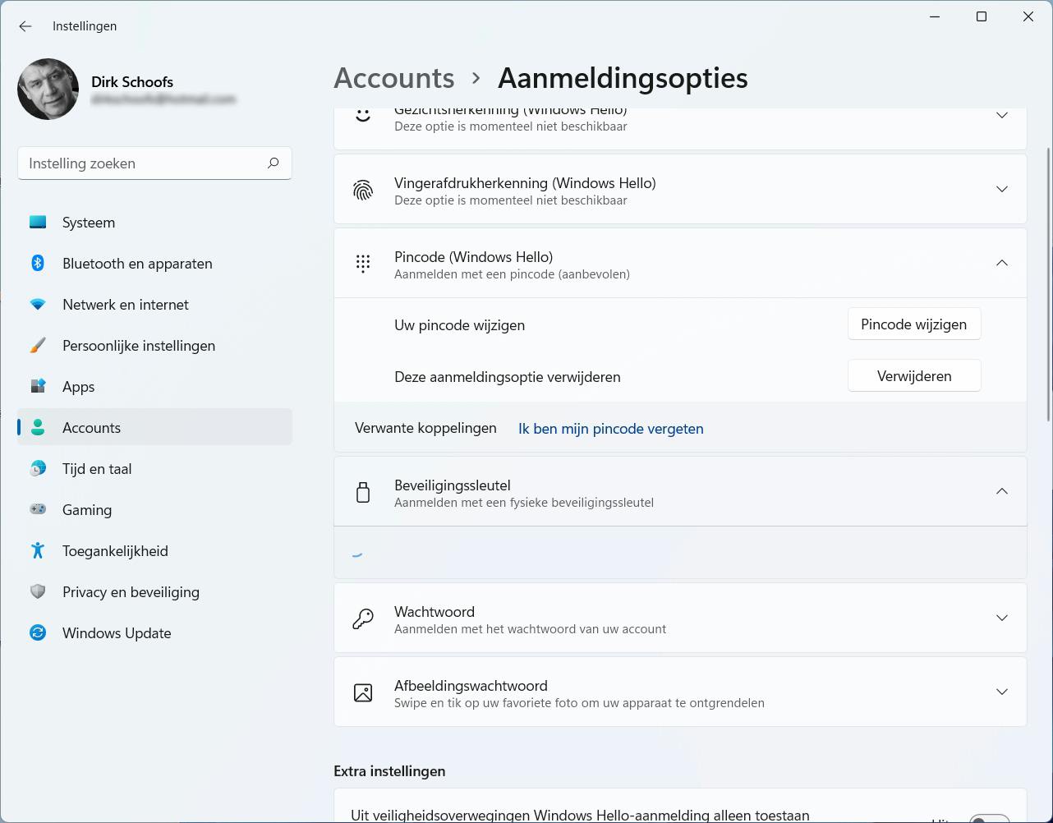This screenshot has height=823, width=1053.
Task: Open the Ik ben mijn pincode vergeten link
Action: tap(610, 428)
